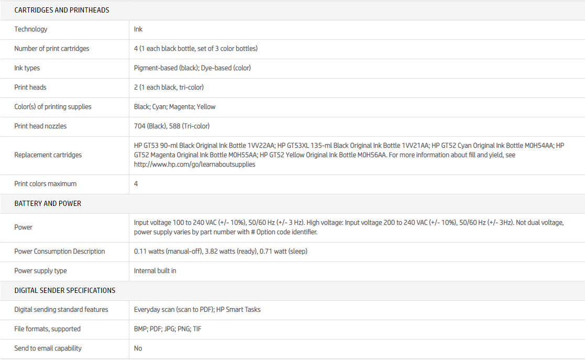This screenshot has width=585, height=360.
Task: Click the Print heads row label
Action: (x=30, y=88)
